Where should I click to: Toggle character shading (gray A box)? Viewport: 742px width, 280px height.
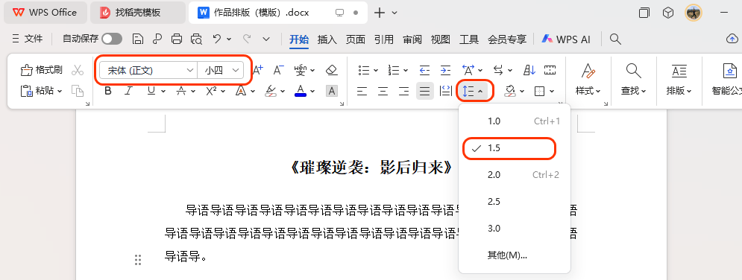332,91
